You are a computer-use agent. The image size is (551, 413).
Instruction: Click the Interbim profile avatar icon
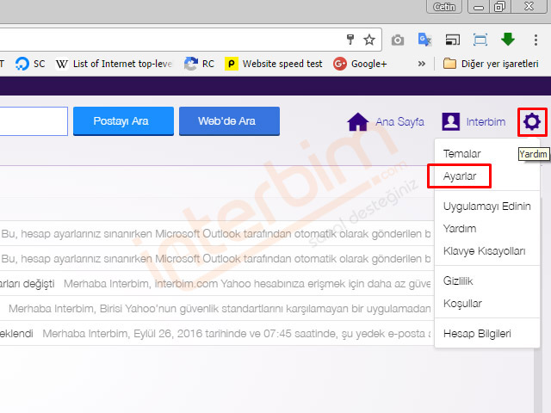(x=451, y=122)
